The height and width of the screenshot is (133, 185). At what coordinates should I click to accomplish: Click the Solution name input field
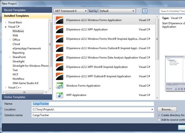tap(93, 115)
